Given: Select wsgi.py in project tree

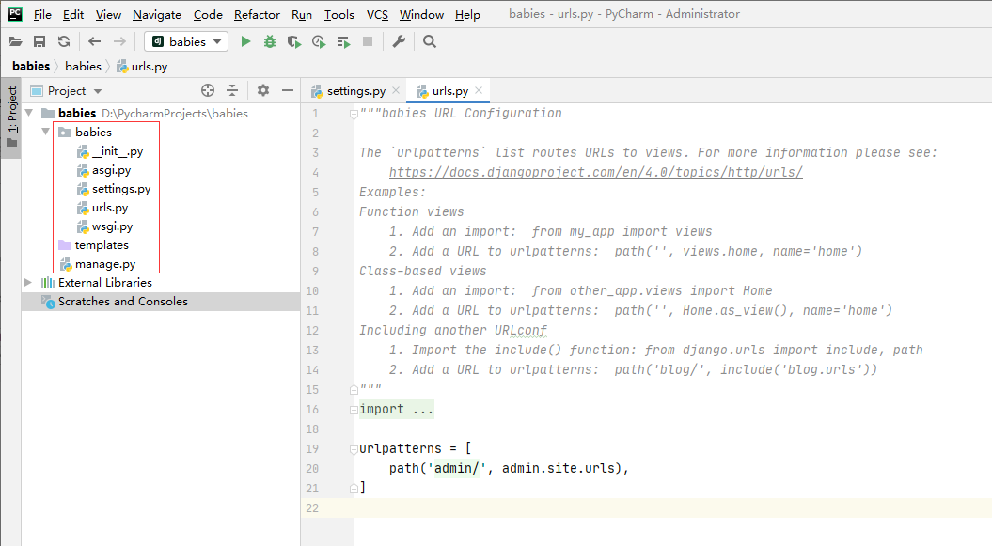Looking at the screenshot, I should 105,226.
